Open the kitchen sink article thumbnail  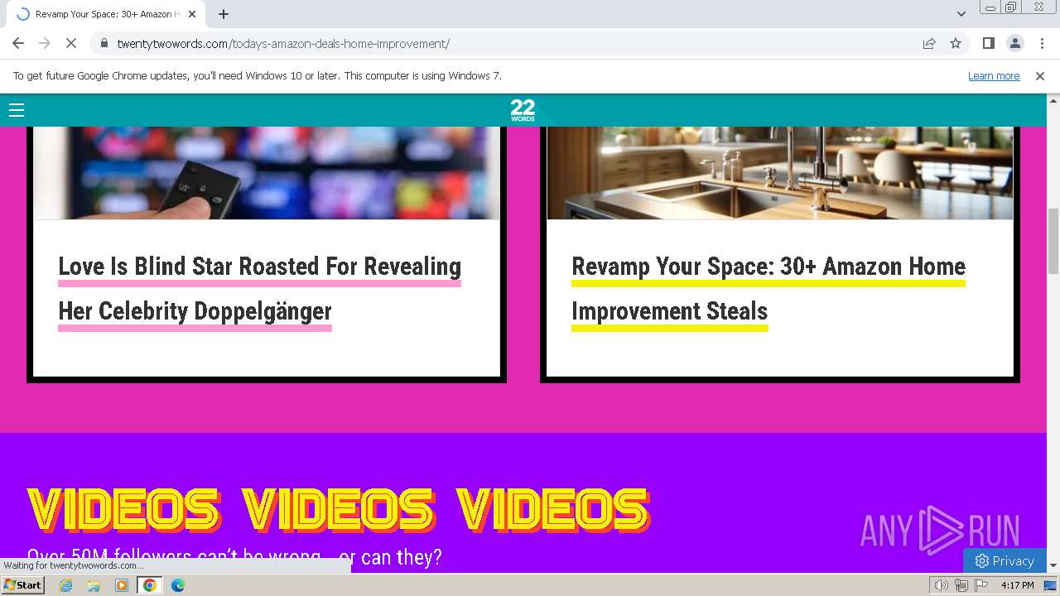(x=780, y=173)
